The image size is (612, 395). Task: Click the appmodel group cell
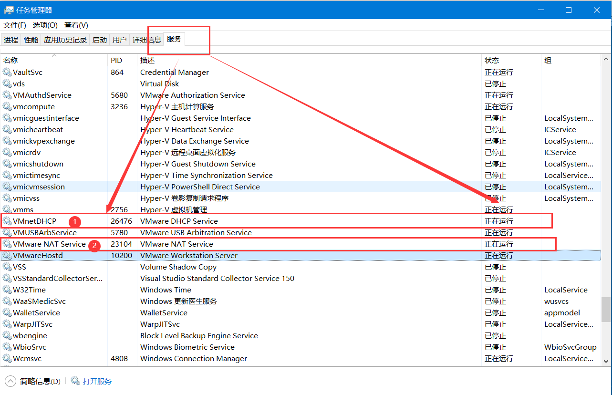pyautogui.click(x=562, y=313)
